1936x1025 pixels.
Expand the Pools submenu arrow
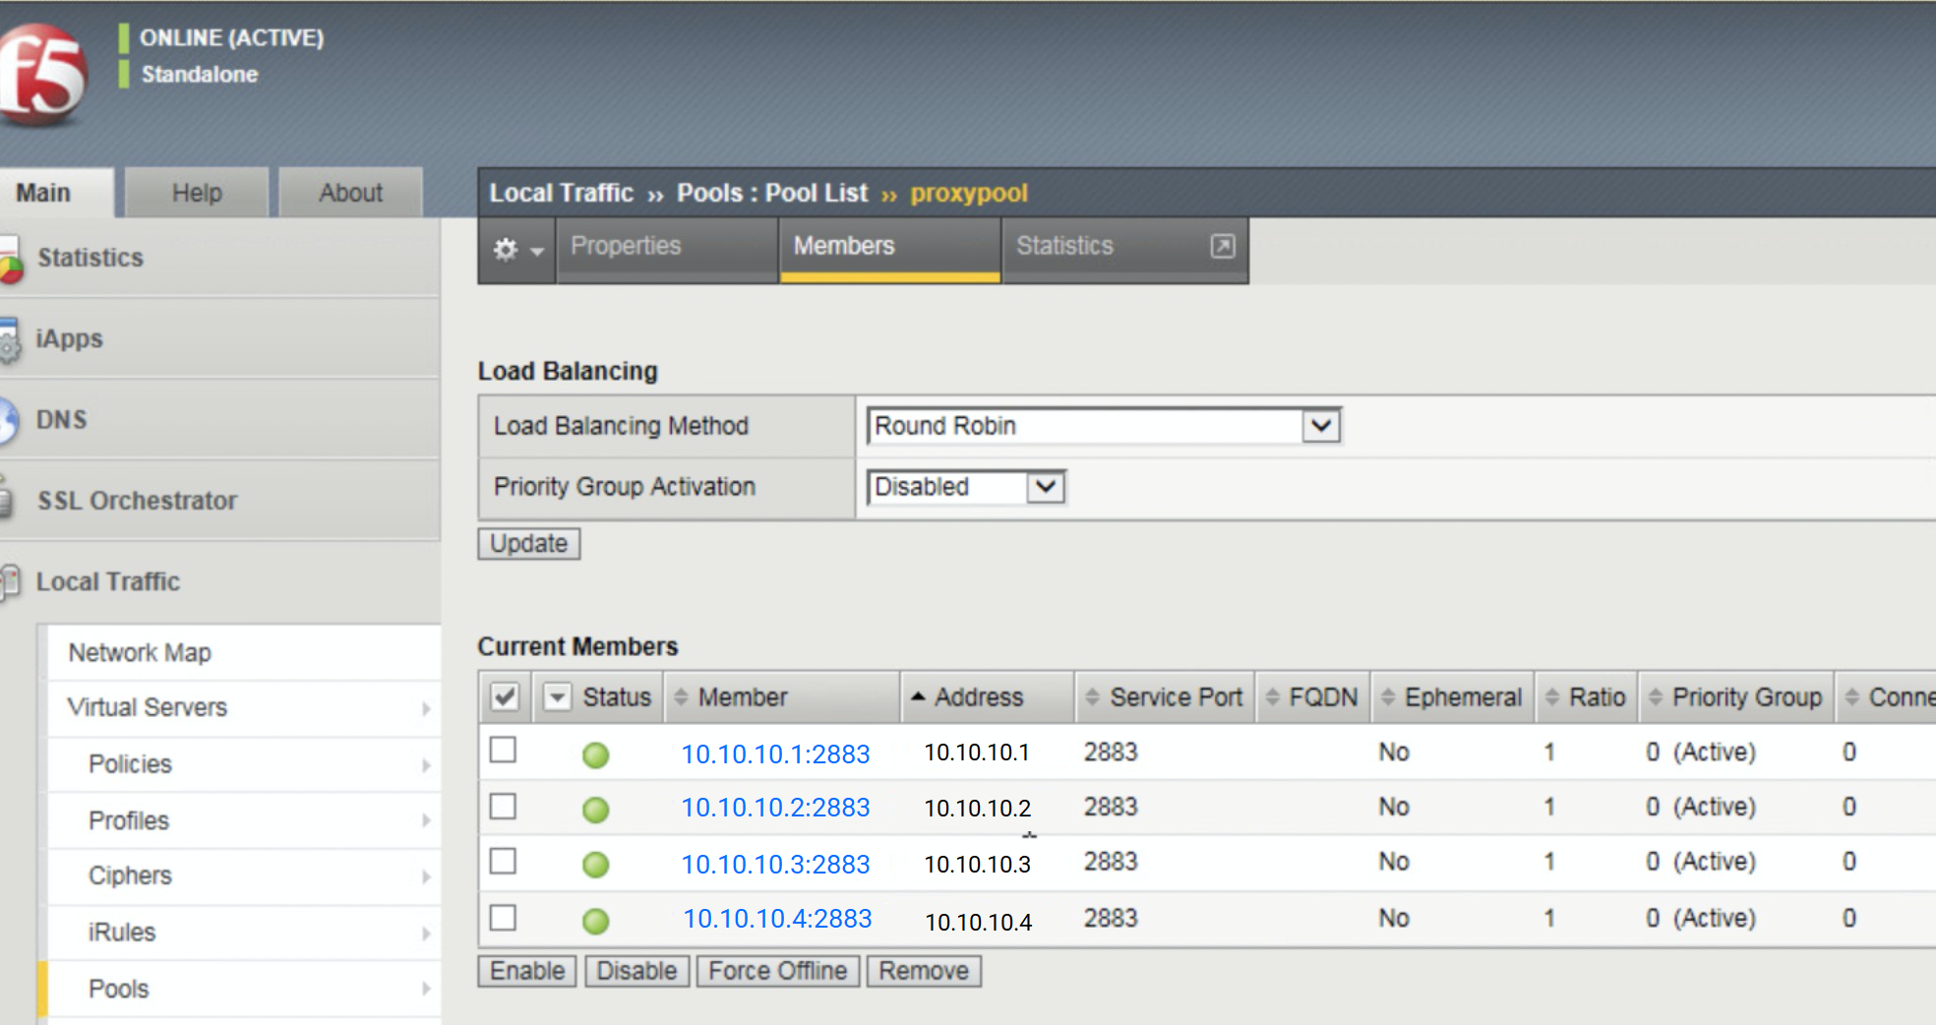tap(426, 989)
